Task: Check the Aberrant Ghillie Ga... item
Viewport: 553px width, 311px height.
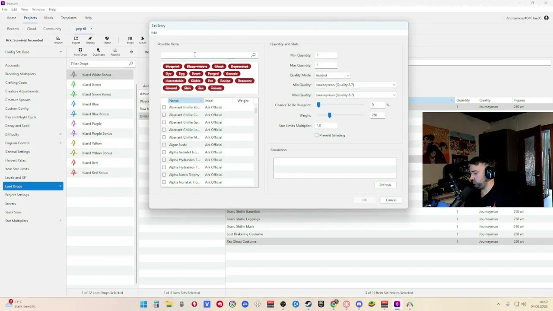Action: [x=164, y=122]
